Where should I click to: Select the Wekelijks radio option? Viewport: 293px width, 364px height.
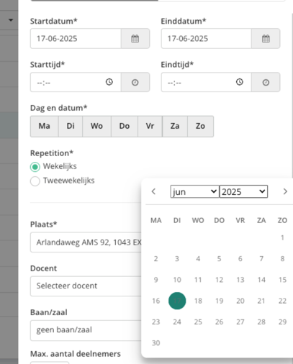(35, 167)
